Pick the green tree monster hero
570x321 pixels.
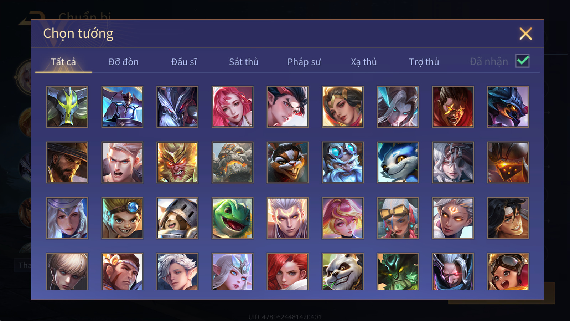[398, 271]
